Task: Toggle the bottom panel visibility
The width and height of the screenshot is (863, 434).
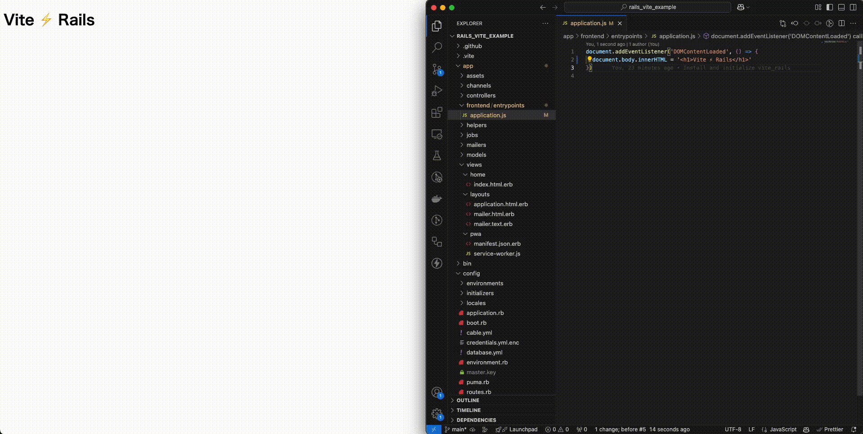Action: 841,7
